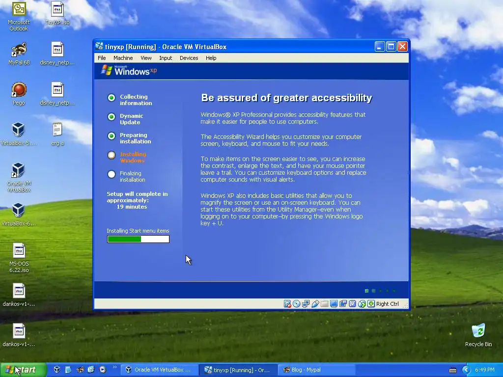The height and width of the screenshot is (377, 503).
Task: Click the Windows XP logo in the setup header
Action: (129, 71)
